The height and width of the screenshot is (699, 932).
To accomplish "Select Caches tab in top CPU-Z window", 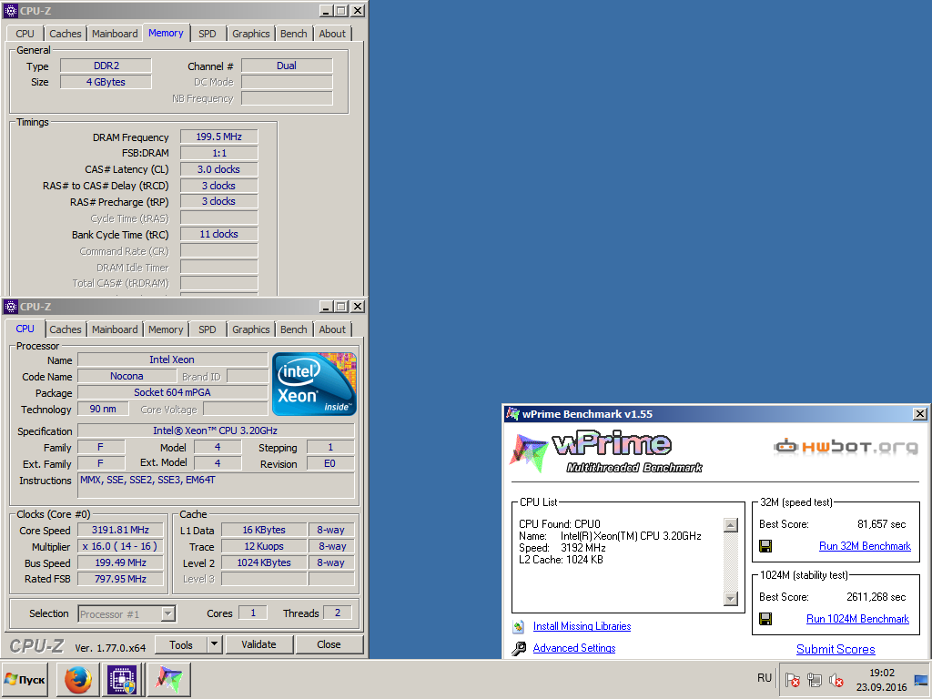I will 66,34.
